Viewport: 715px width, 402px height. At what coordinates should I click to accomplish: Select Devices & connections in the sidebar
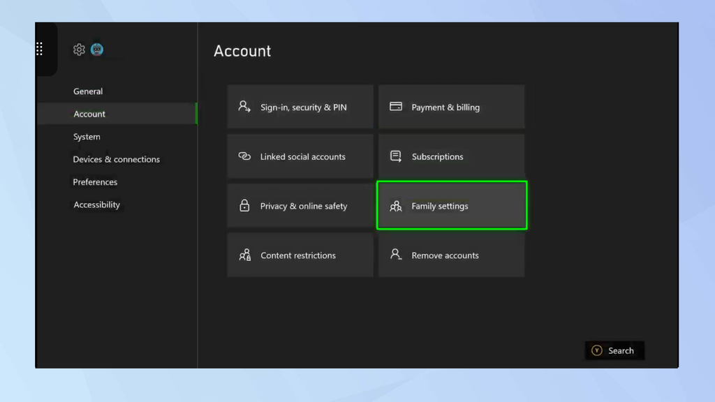point(116,159)
